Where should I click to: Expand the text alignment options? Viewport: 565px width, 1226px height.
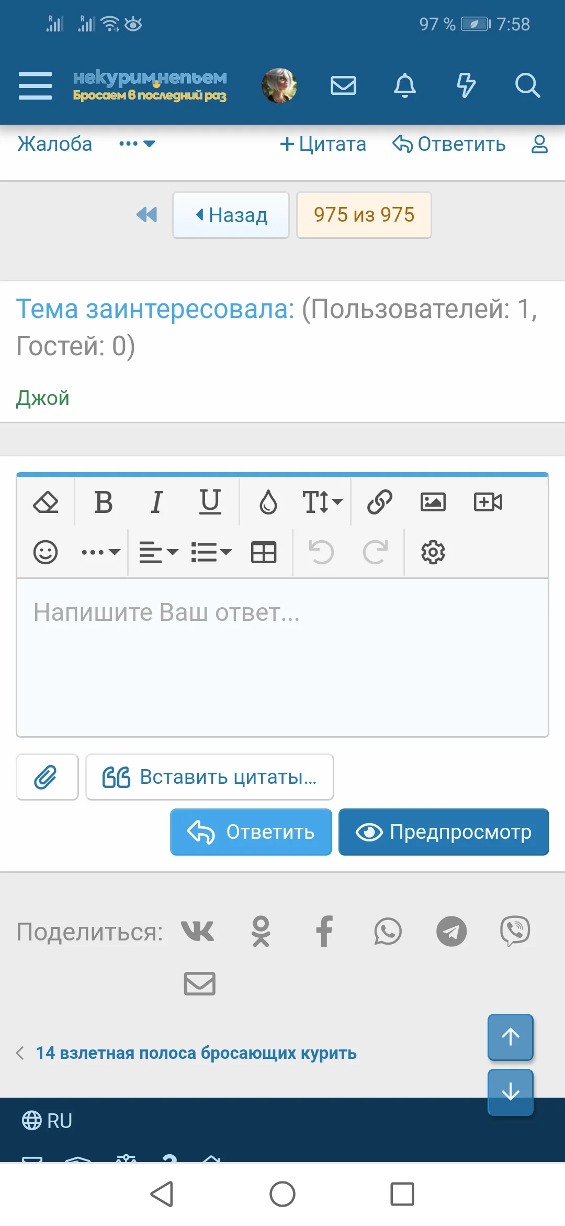pos(157,551)
